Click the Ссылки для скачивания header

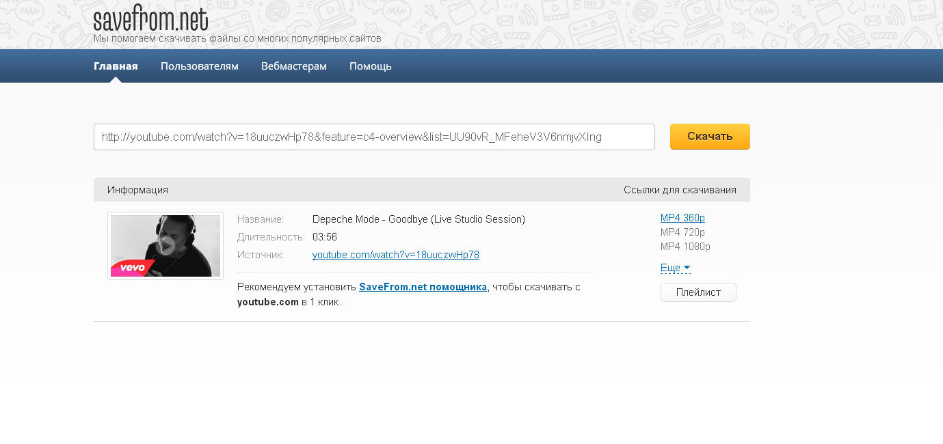pyautogui.click(x=679, y=190)
